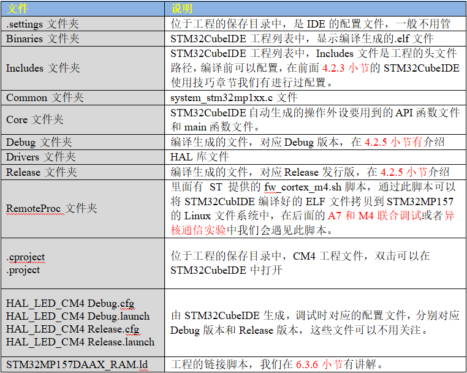Screen dimensions: 467x373
Task: Select the '.settings 文件夹' cell
Action: click(x=83, y=24)
